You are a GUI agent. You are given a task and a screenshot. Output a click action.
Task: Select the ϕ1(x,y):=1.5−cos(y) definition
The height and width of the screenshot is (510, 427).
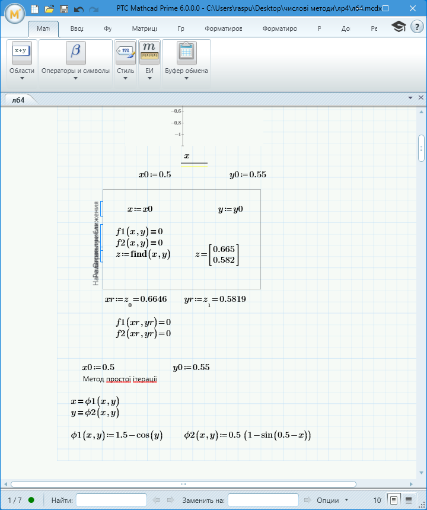pos(116,435)
